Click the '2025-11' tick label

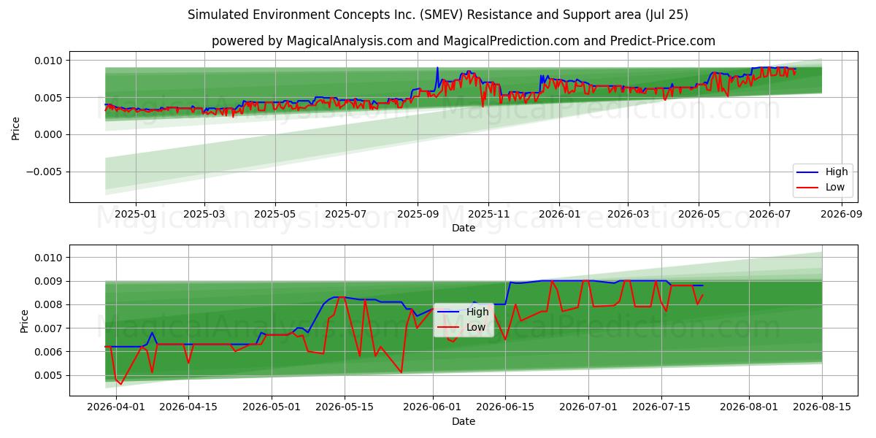(x=488, y=214)
